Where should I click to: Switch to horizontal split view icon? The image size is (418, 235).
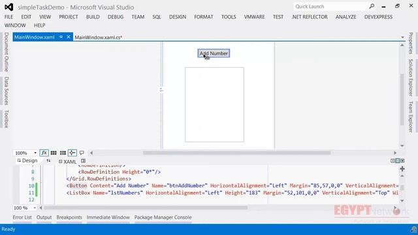tap(398, 161)
